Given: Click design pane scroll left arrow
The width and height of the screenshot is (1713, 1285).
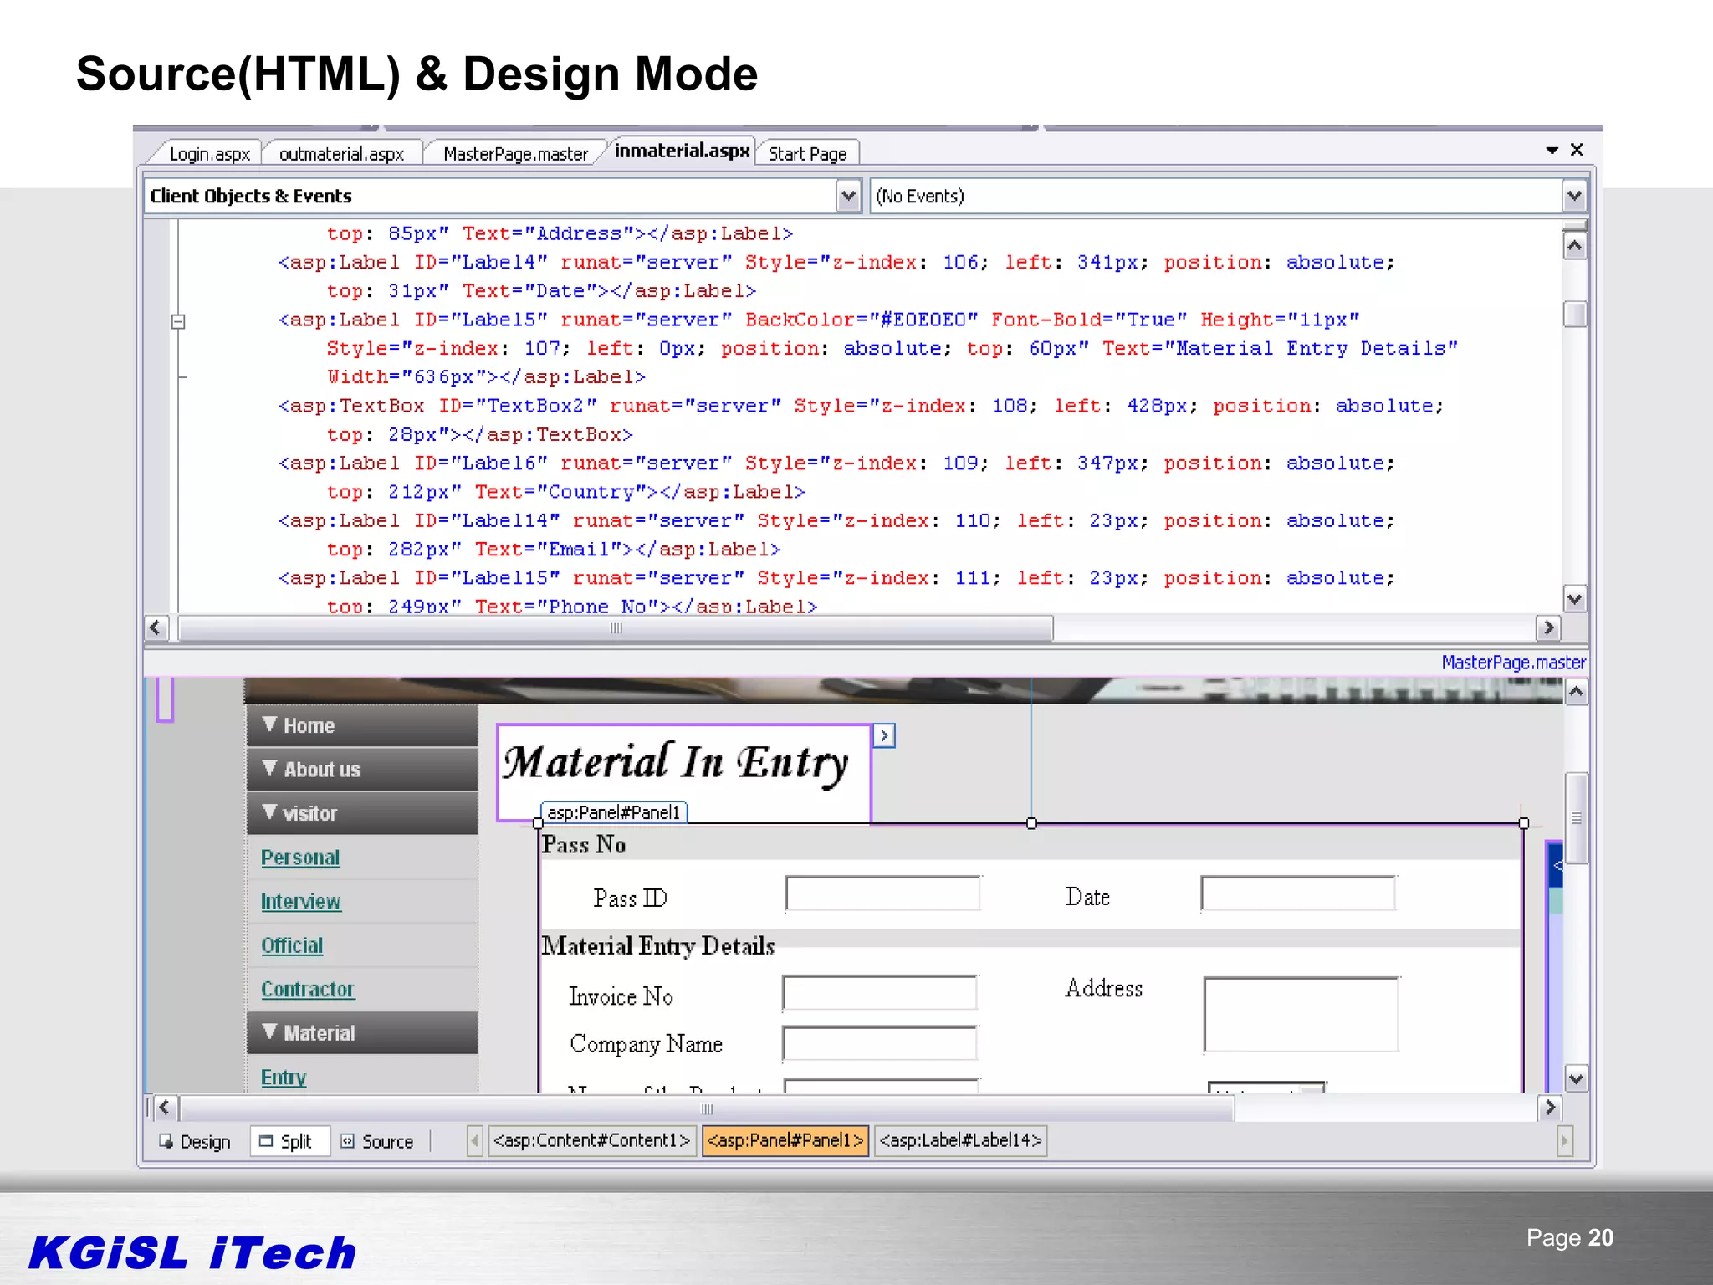Looking at the screenshot, I should coord(165,1108).
